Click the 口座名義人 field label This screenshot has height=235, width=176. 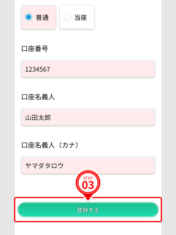[x=38, y=97]
